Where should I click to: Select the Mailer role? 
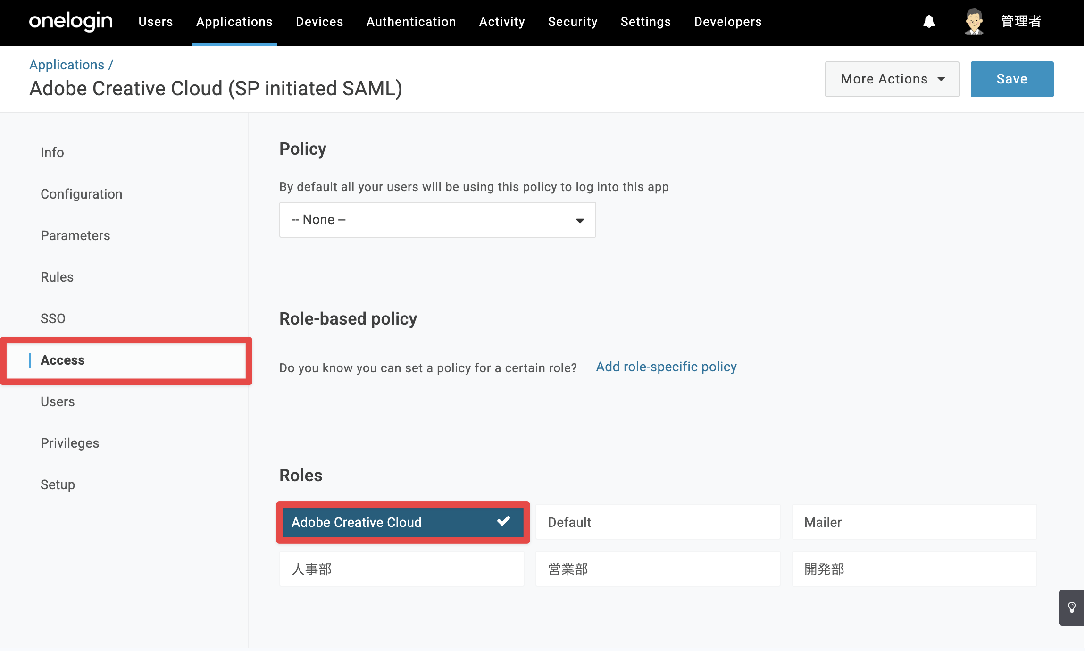click(x=915, y=522)
